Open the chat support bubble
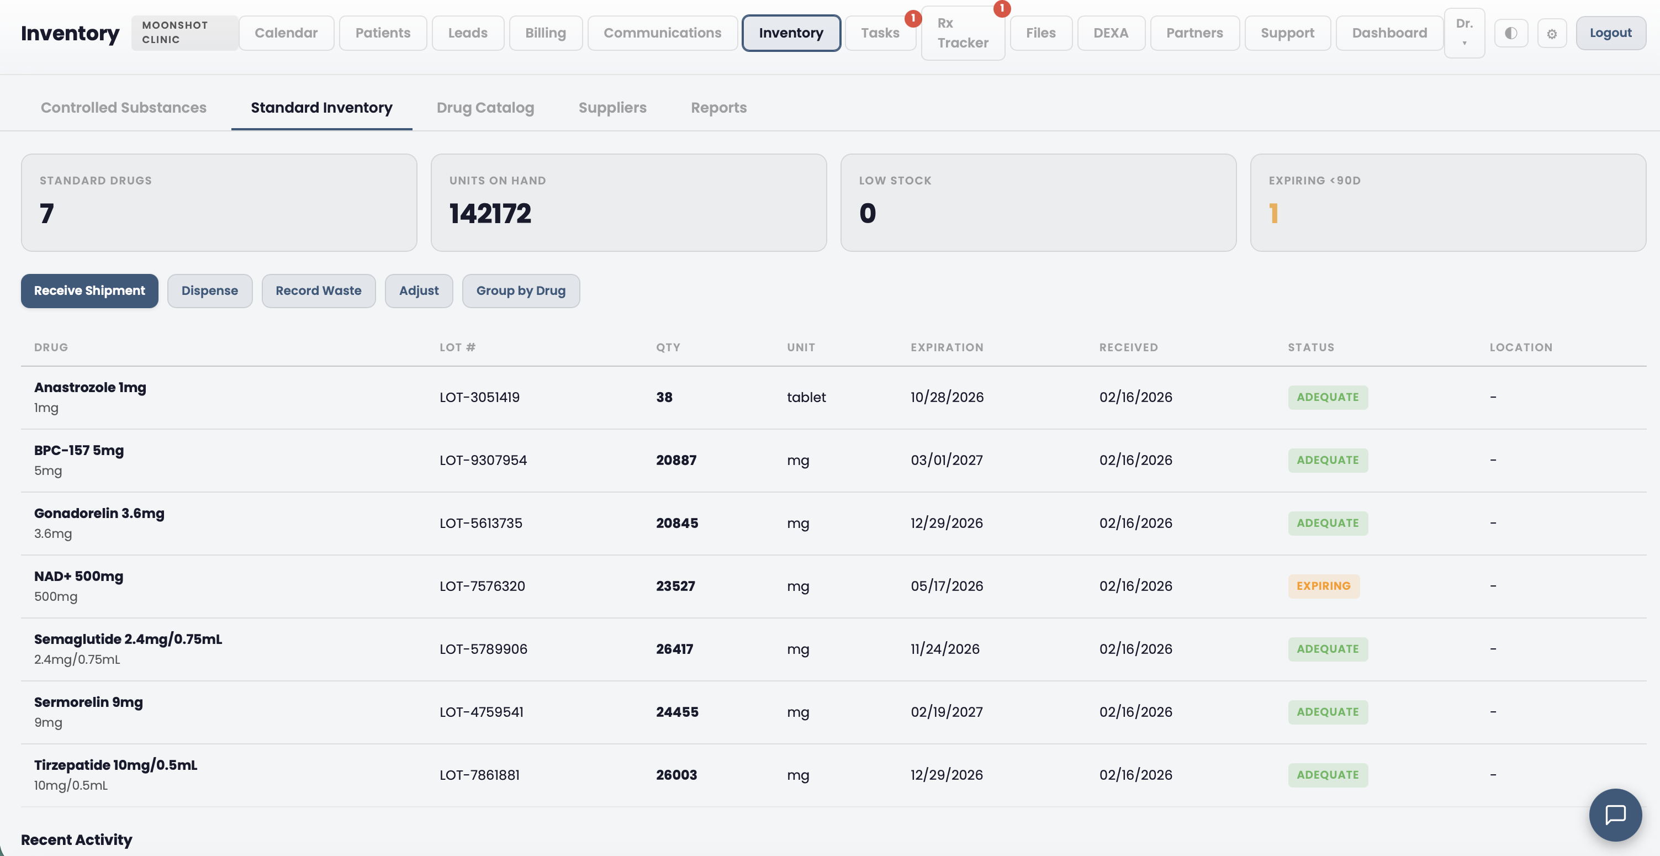The width and height of the screenshot is (1660, 856). 1615,815
